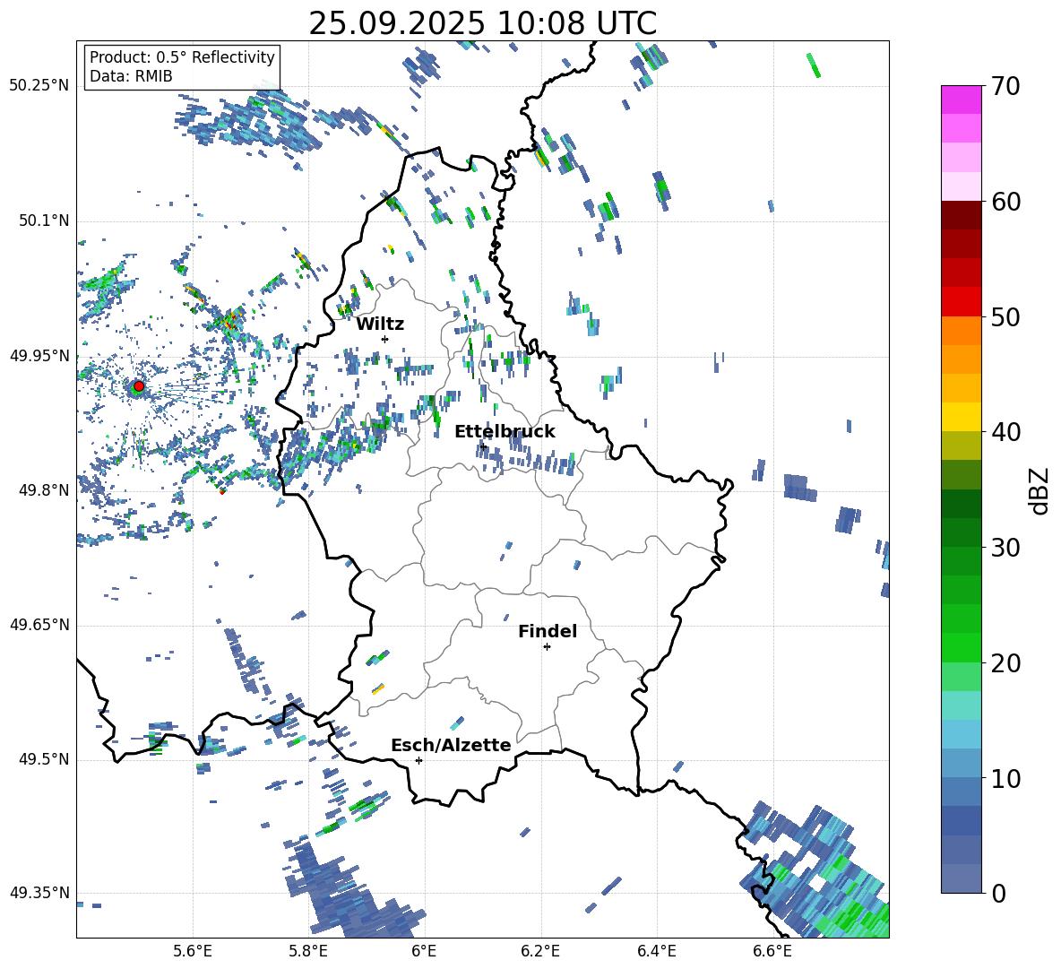Click the 50.1°N latitude label
1061x969 pixels.
click(44, 221)
